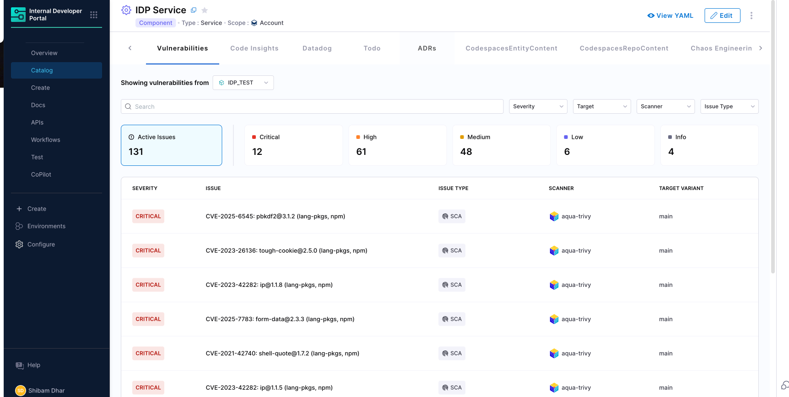
Task: Click the Shibam Dhar user avatar
Action: [20, 390]
